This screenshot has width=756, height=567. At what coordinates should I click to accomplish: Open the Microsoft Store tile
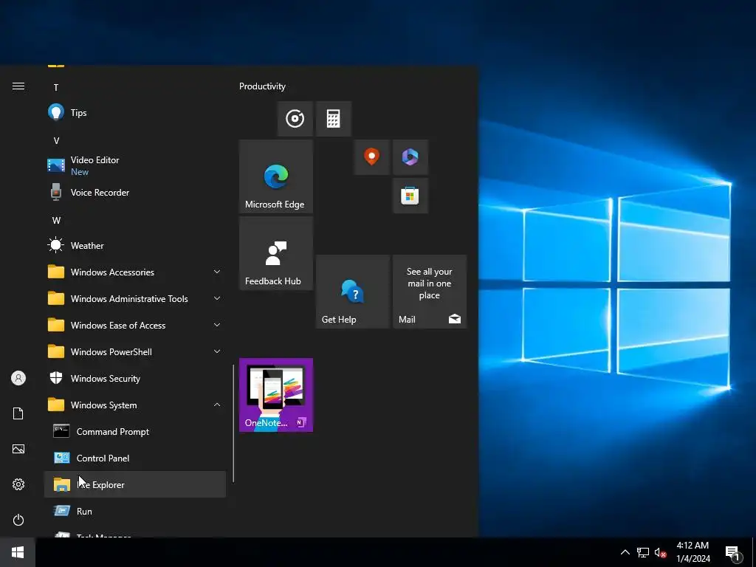tap(410, 196)
